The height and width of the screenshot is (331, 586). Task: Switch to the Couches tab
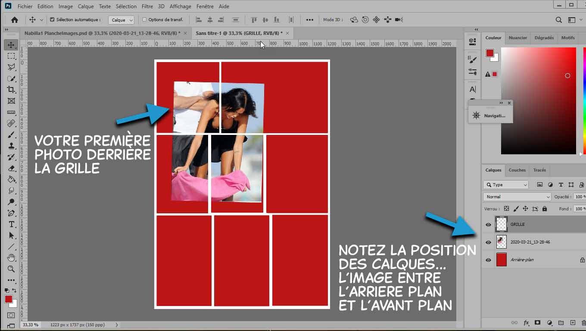tap(517, 170)
